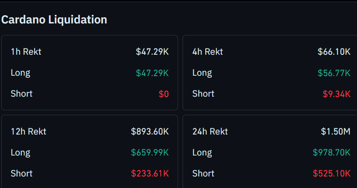The image size is (357, 188).
Task: Click 1h Long value $47.29K
Action: [152, 73]
